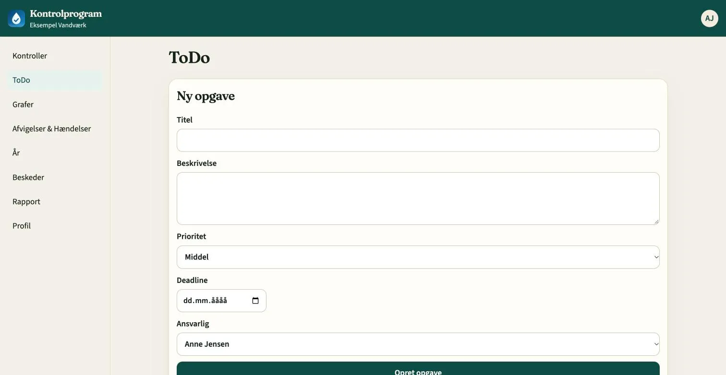
Task: Click the Beskrivelse textarea resize handle
Action: point(656,222)
